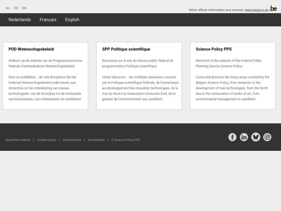
Task: Switch language using NL shortcut
Action: click(x=8, y=8)
